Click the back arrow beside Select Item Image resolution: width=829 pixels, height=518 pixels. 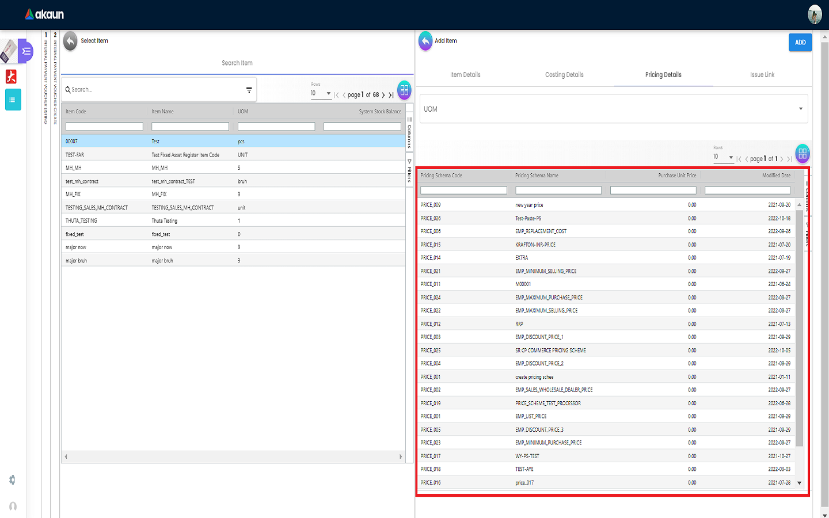coord(70,41)
